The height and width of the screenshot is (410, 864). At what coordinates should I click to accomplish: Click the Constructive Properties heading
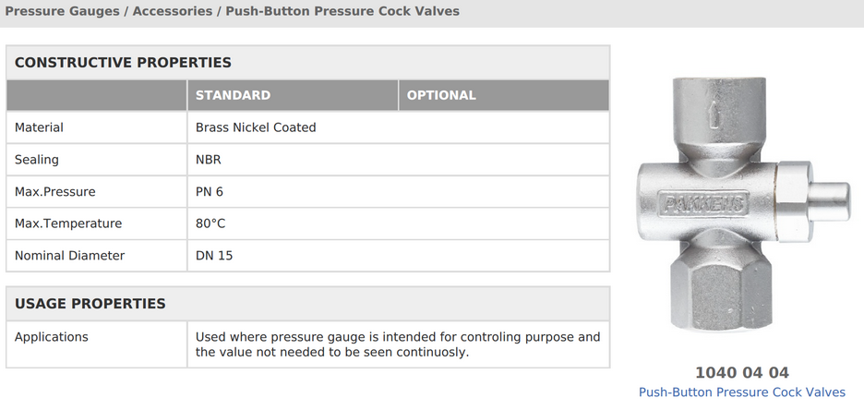click(123, 63)
